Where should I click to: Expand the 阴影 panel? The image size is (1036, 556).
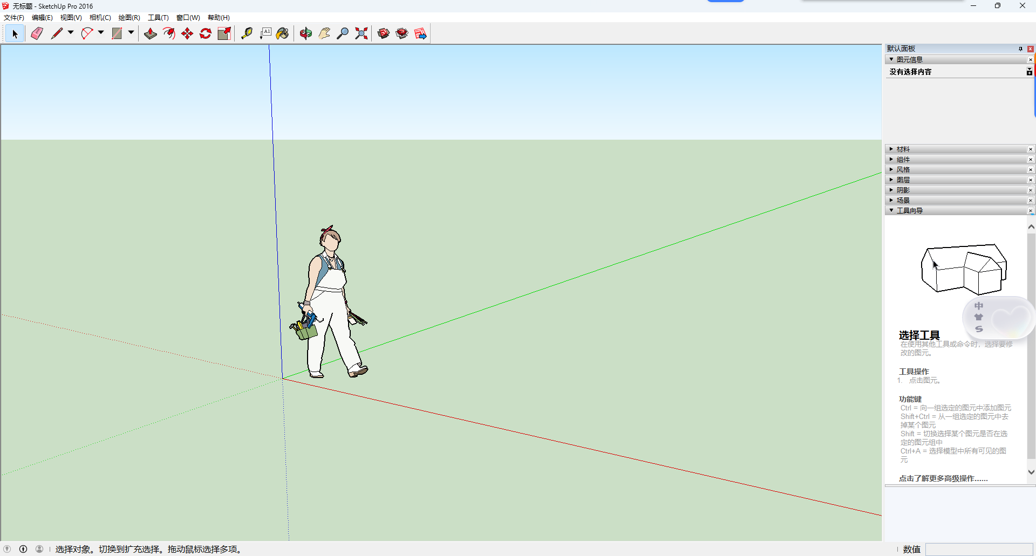pos(903,189)
